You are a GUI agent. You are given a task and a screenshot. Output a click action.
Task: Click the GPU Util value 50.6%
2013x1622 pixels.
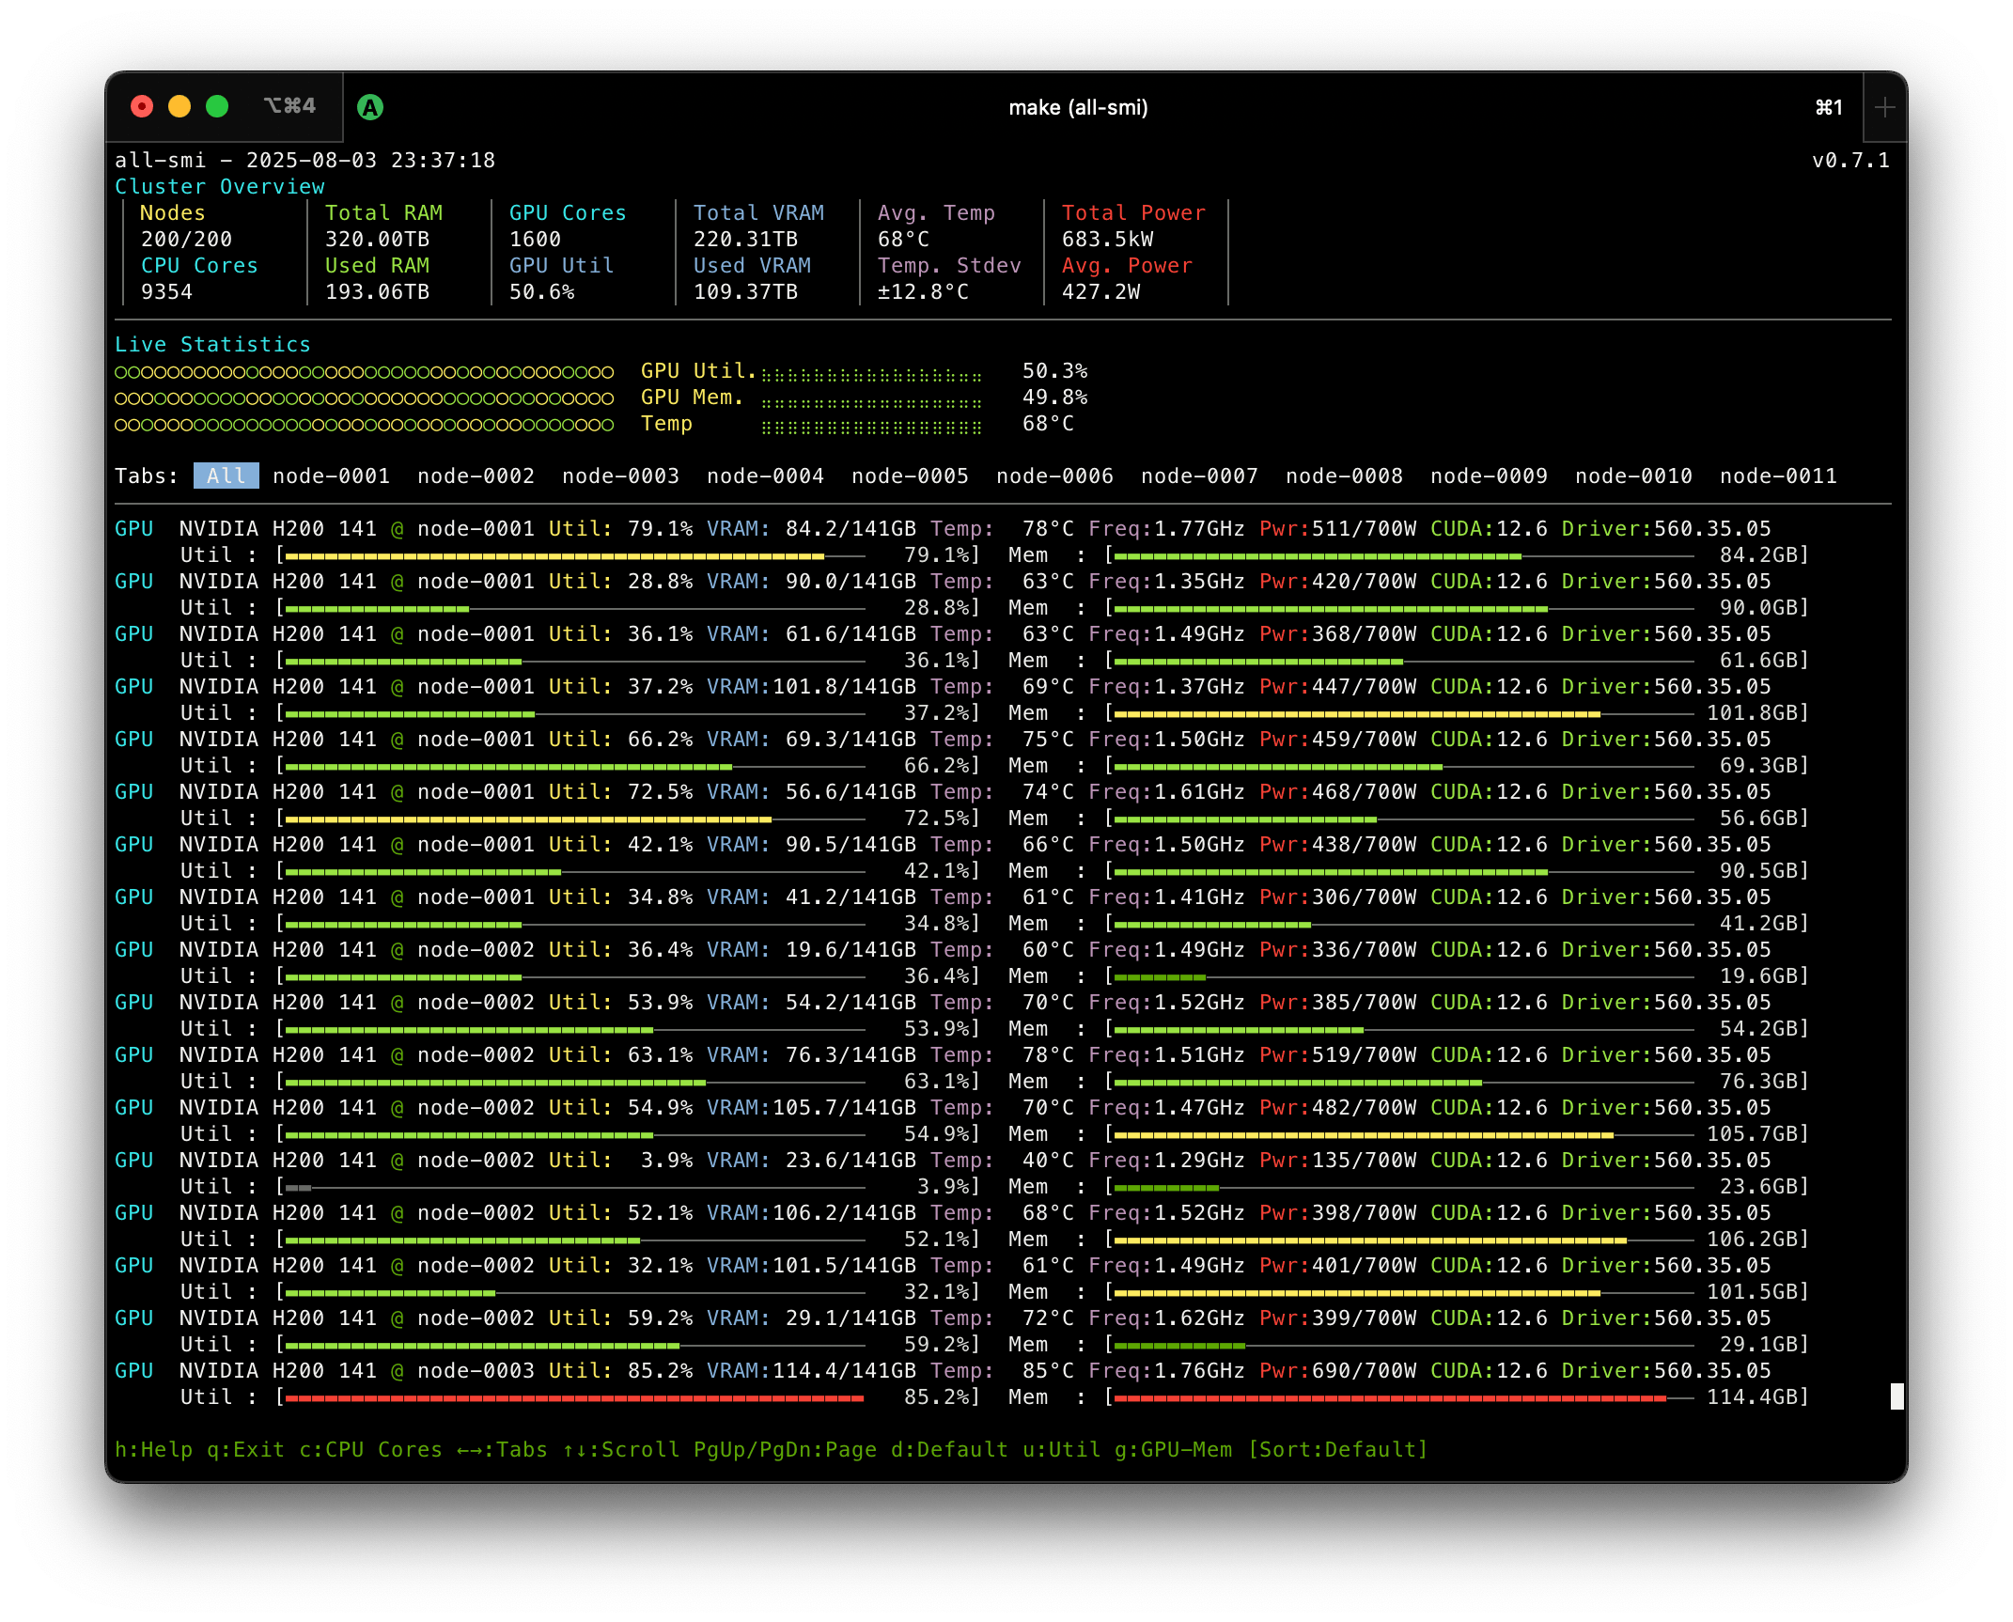pyautogui.click(x=542, y=291)
